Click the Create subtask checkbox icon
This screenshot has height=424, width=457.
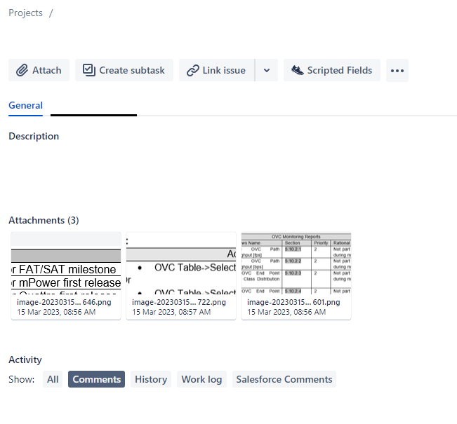88,70
